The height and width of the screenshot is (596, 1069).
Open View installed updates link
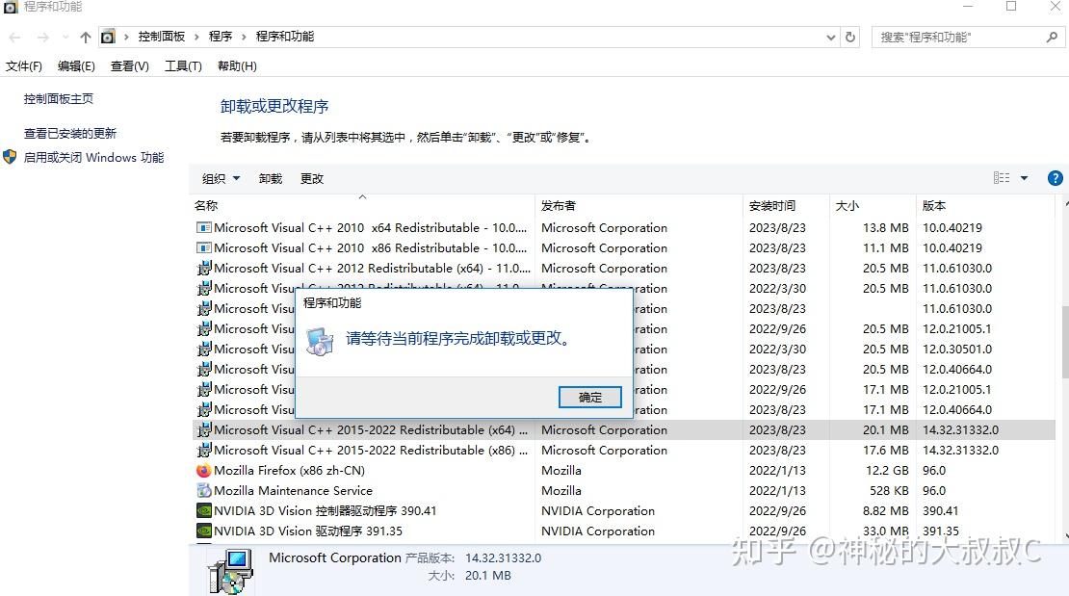tap(70, 134)
